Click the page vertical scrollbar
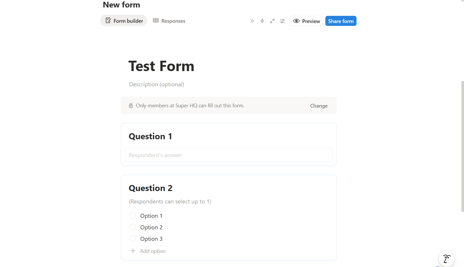Screen dimensions: 464x267 pyautogui.click(x=462, y=147)
